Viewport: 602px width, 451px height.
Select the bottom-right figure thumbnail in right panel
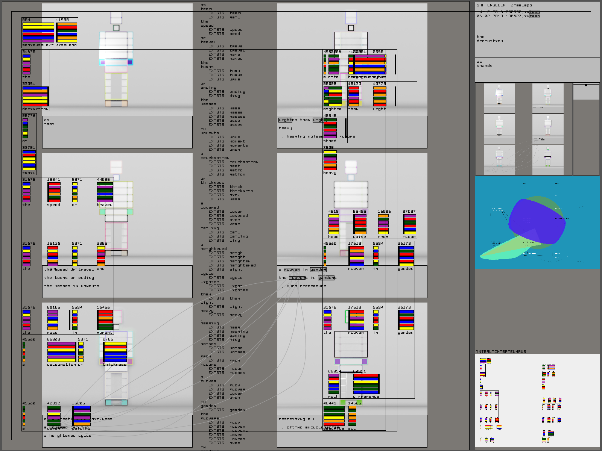point(548,160)
